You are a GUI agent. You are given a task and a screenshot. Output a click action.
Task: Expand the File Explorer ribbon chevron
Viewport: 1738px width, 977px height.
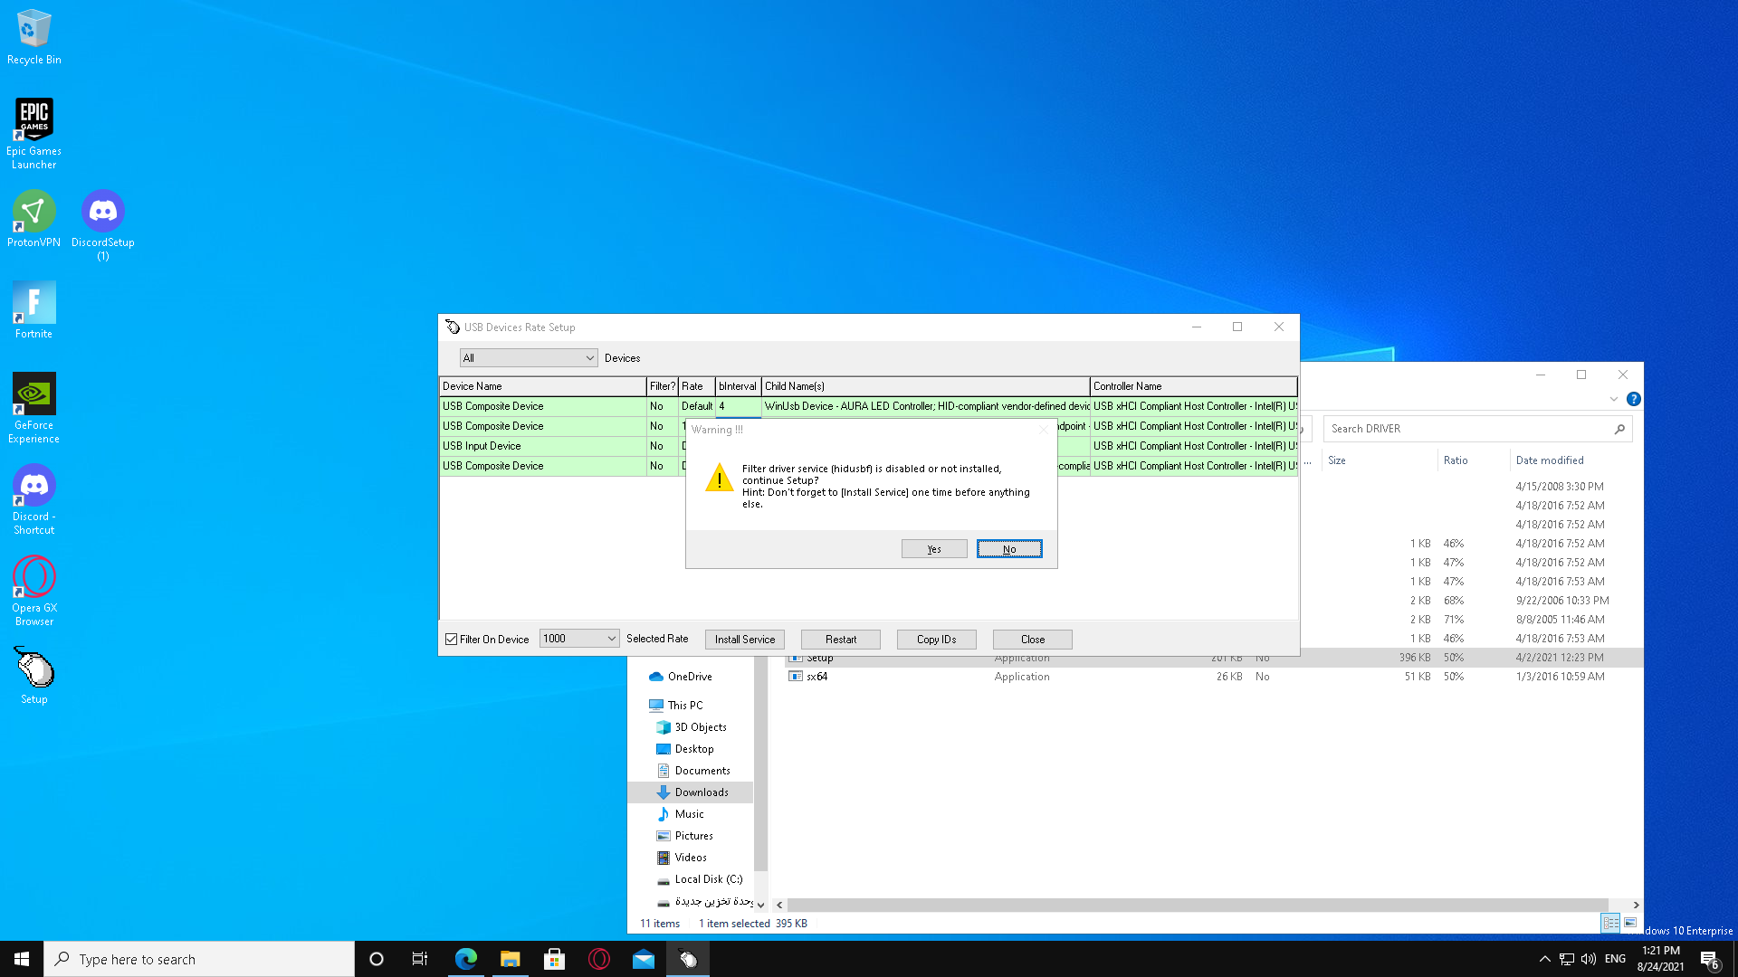tap(1613, 398)
